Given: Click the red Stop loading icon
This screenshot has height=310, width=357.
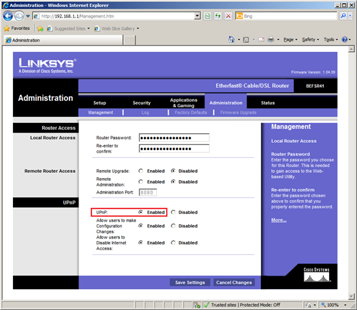Looking at the screenshot, I should point(228,16).
